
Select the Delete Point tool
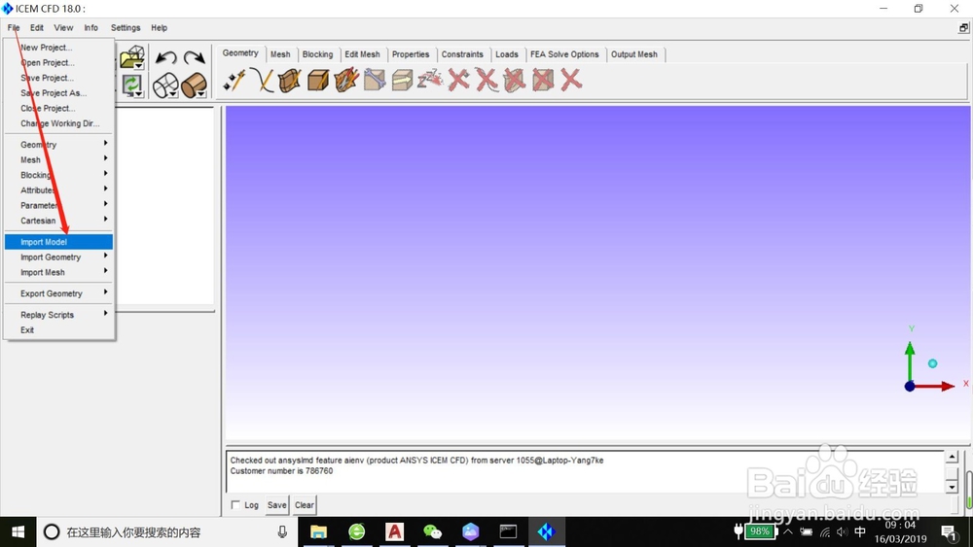458,81
